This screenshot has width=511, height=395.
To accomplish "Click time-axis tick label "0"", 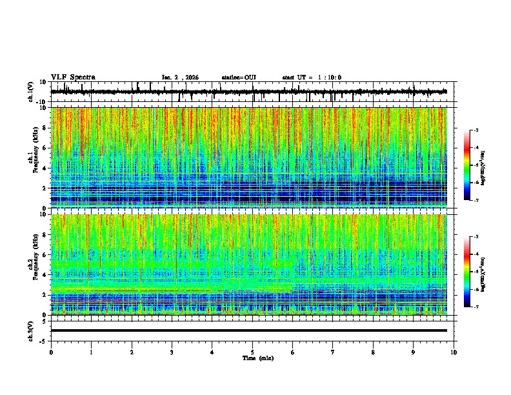I will (x=51, y=352).
